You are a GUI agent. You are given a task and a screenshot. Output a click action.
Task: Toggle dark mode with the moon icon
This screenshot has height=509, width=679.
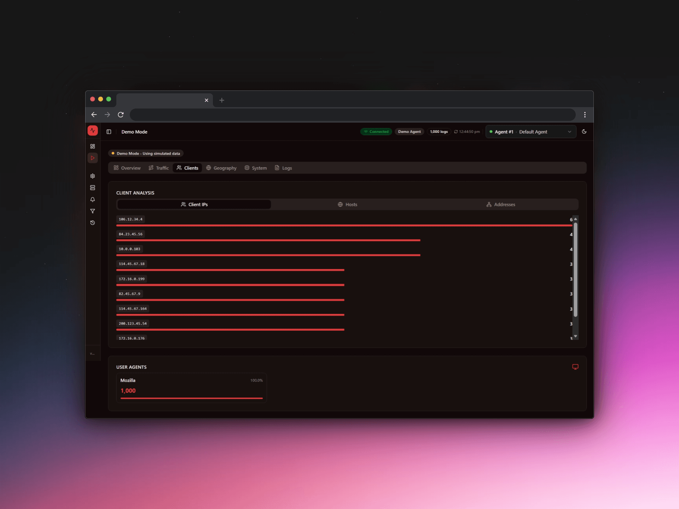(584, 131)
